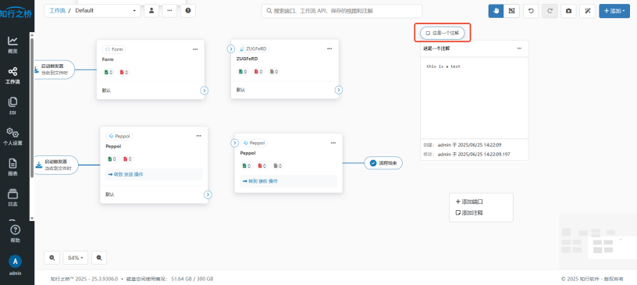This screenshot has height=285, width=637.
Task: Open 个人设置 personal settings in sidebar
Action: tap(13, 137)
